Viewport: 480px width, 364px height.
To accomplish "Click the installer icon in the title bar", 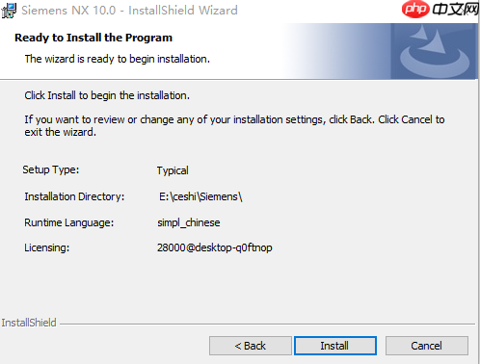I will [x=9, y=11].
